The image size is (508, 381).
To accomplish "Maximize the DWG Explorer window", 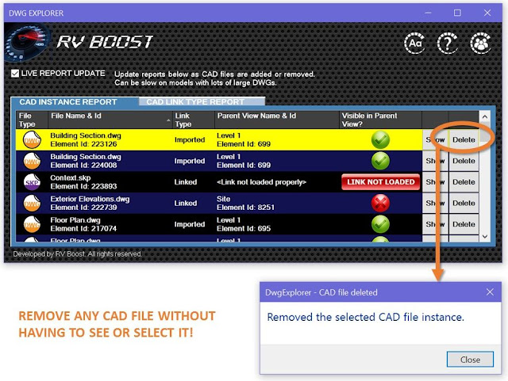I will coord(457,13).
